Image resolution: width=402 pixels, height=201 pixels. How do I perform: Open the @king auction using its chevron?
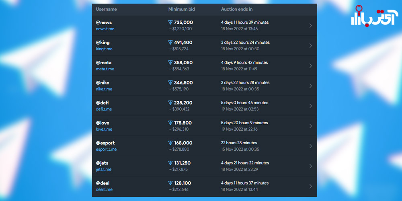[310, 46]
